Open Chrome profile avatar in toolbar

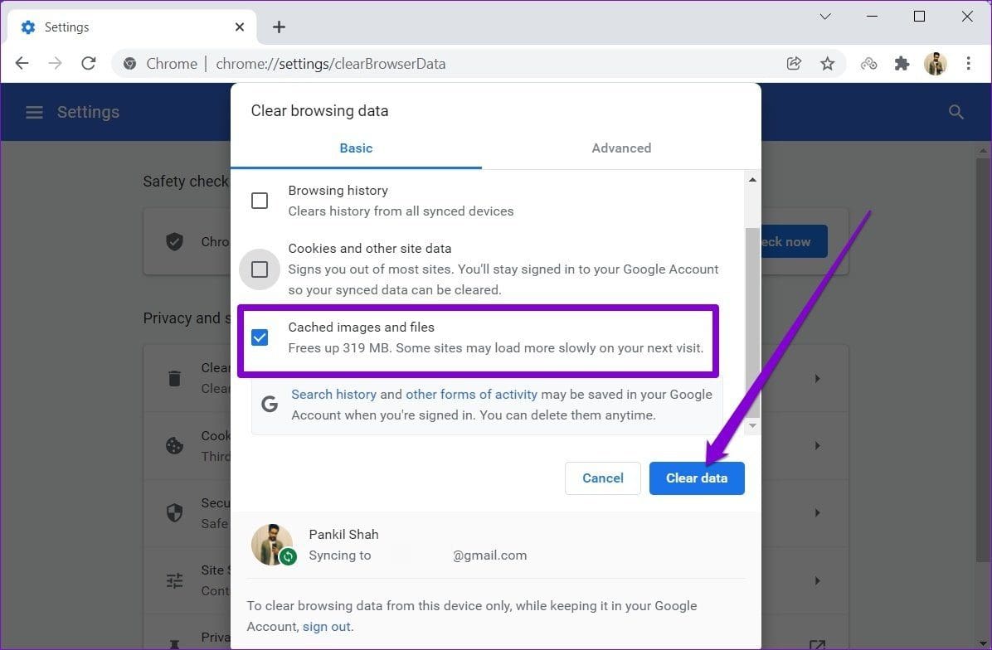935,63
